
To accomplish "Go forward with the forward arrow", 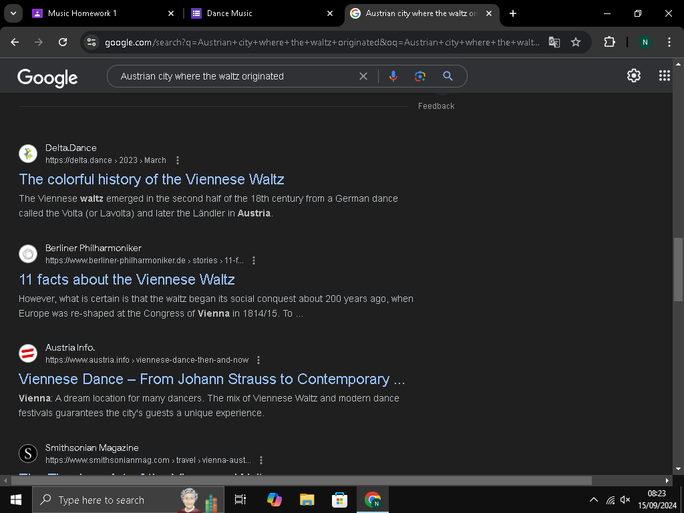I will (x=39, y=42).
